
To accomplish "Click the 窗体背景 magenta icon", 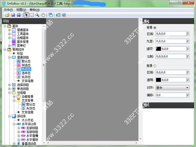I will point(14,41).
